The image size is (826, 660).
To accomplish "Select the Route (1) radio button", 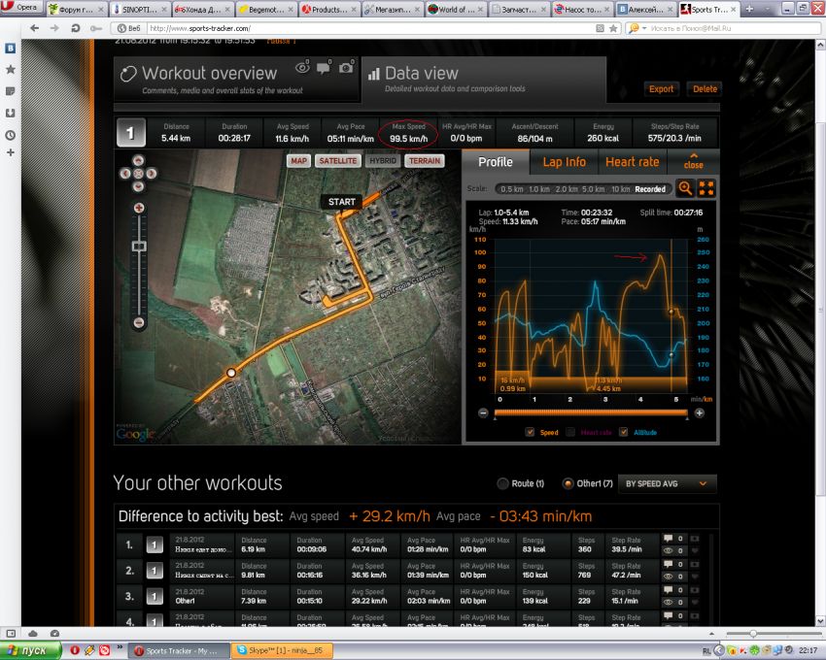I will (502, 483).
